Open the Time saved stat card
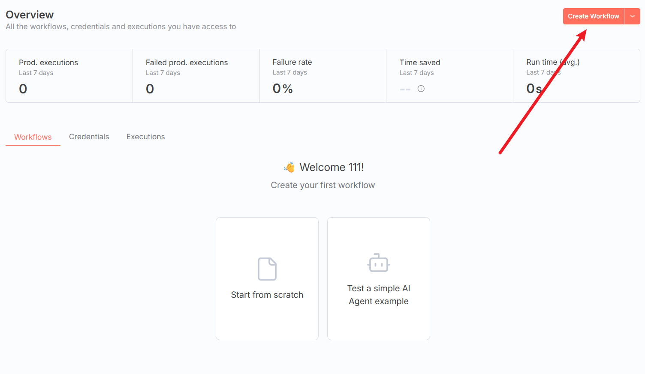This screenshot has width=645, height=374. (449, 76)
